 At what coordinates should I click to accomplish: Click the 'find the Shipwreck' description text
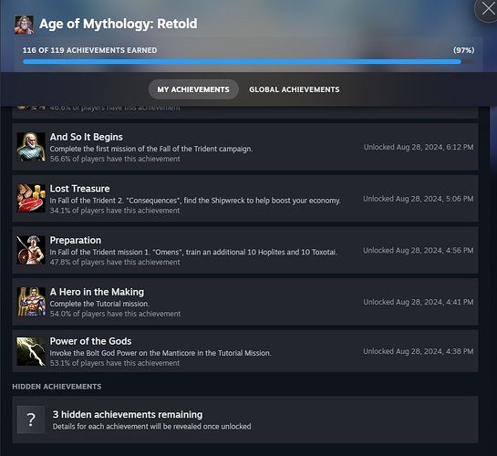[195, 201]
